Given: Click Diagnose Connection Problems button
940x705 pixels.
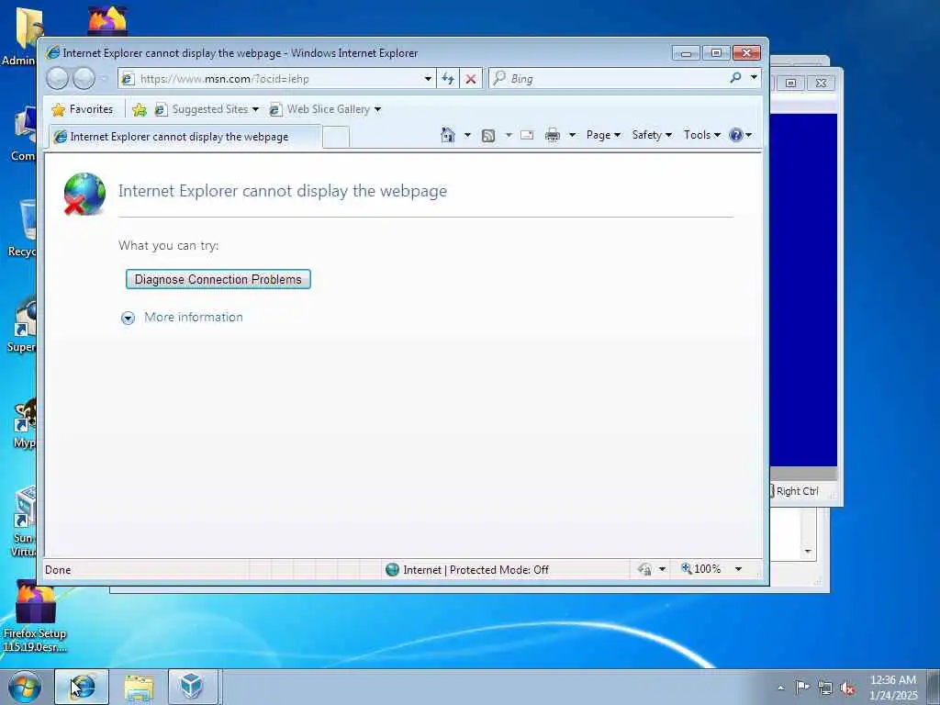Looking at the screenshot, I should 218,279.
